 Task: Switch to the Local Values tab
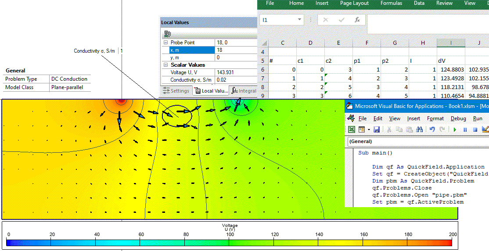click(211, 91)
